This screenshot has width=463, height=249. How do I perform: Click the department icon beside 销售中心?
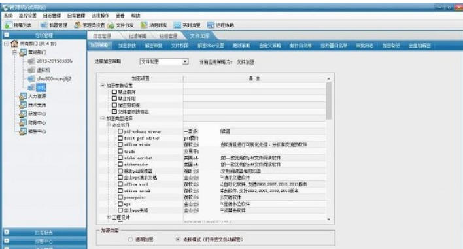pyautogui.click(x=23, y=131)
